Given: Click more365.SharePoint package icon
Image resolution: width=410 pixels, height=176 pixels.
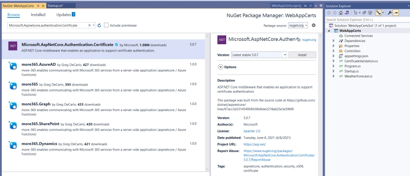Looking at the screenshot, I should (x=13, y=125).
